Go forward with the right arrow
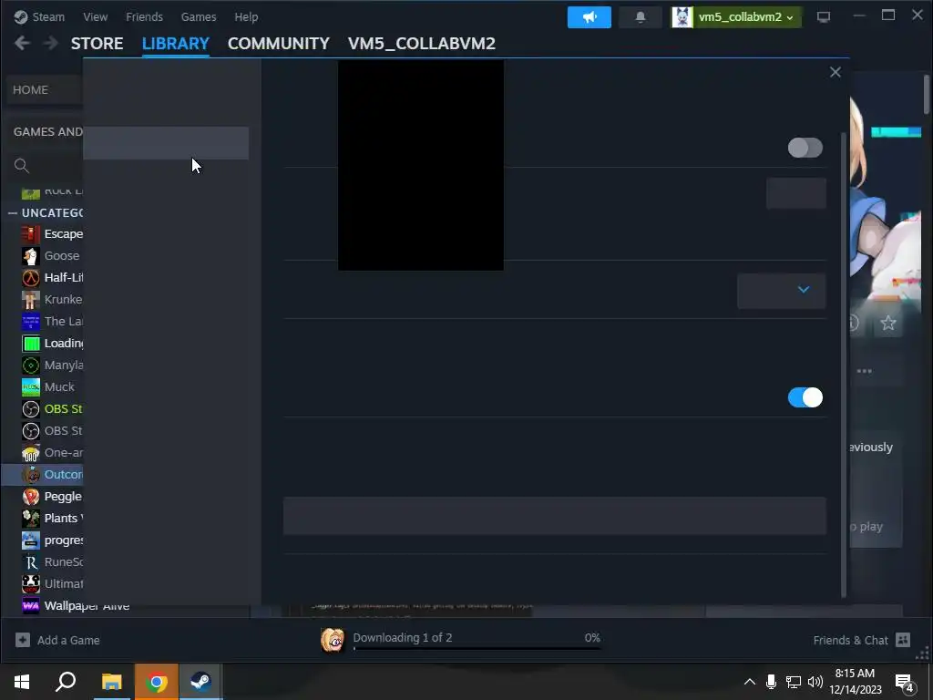 51,43
